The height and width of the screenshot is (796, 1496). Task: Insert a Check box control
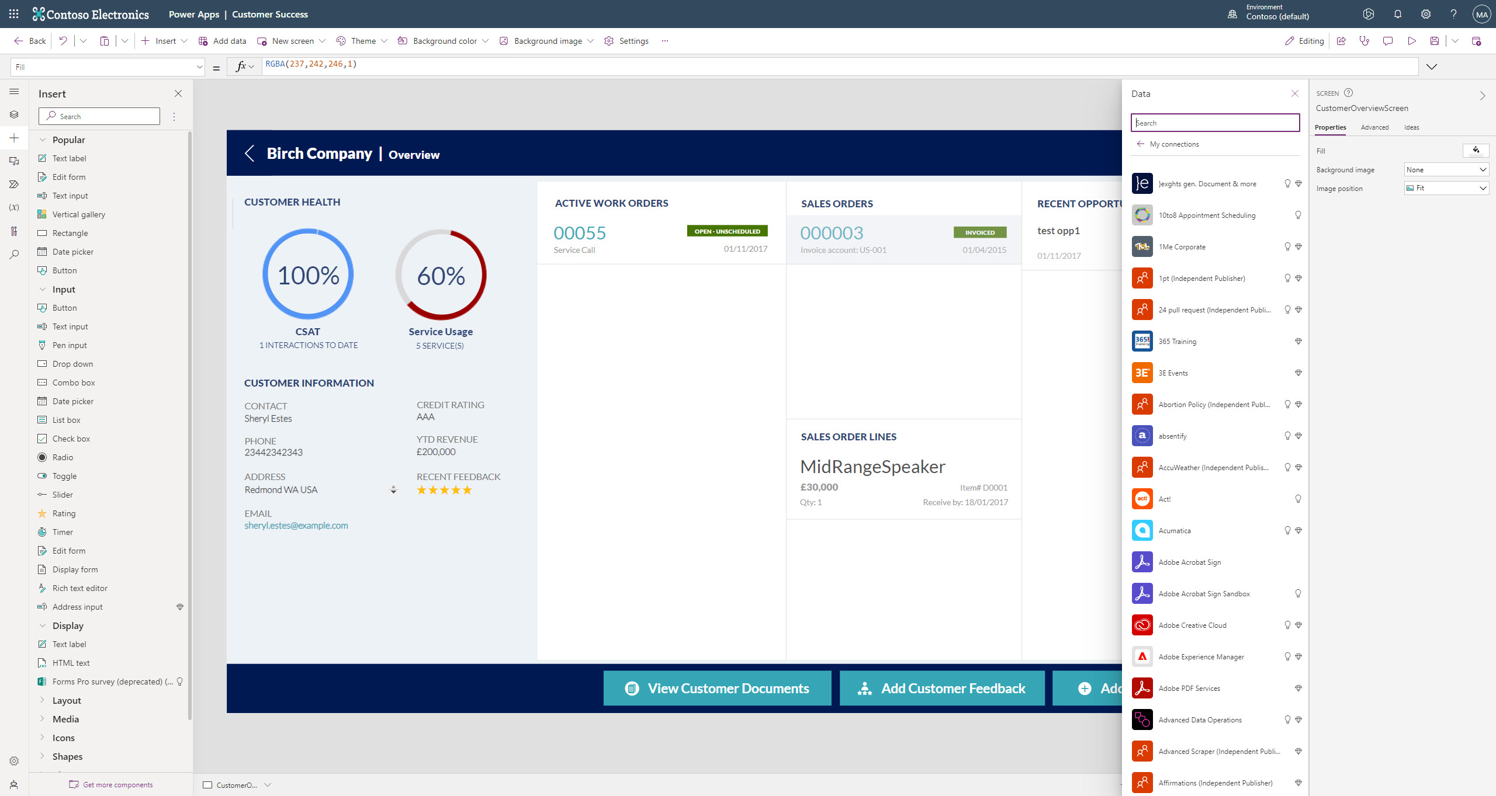pyautogui.click(x=71, y=439)
